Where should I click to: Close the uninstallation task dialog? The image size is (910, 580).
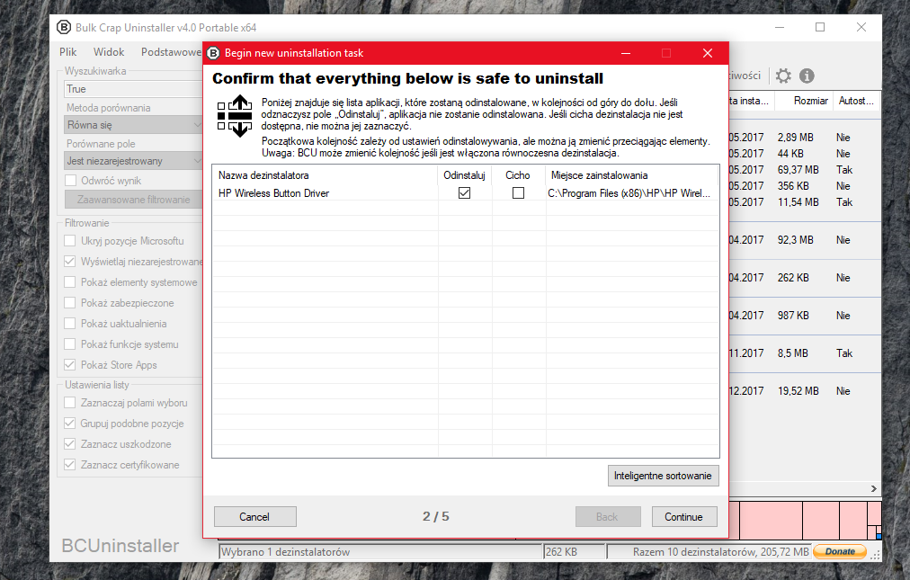708,53
